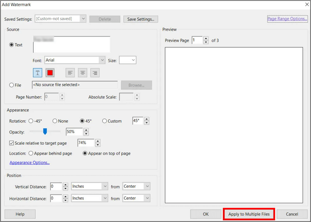
Task: Uncheck Scale relative to target page
Action: pyautogui.click(x=12, y=143)
